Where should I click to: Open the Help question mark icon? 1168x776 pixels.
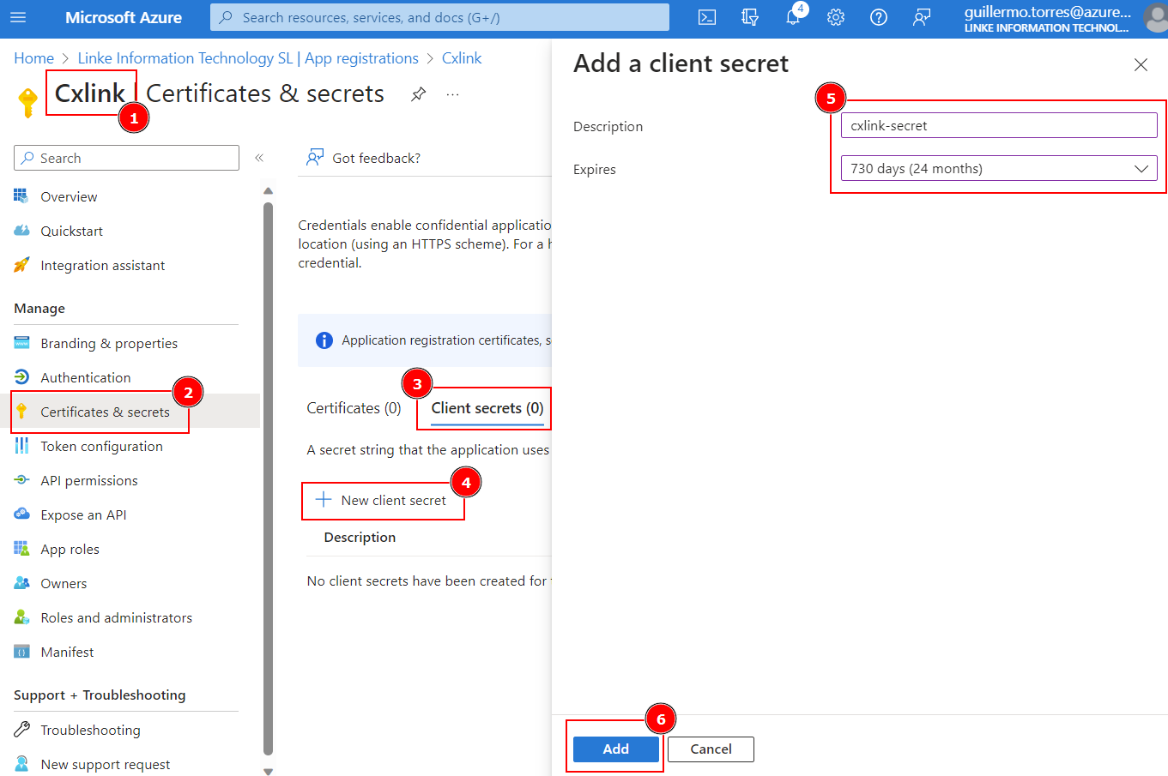pyautogui.click(x=879, y=17)
